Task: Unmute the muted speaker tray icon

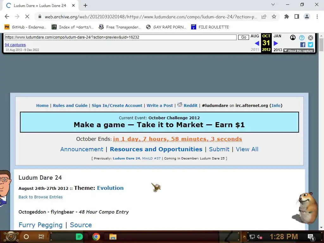Action: [x=259, y=237]
